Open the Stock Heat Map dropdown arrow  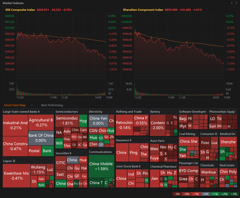pyautogui.click(x=32, y=105)
